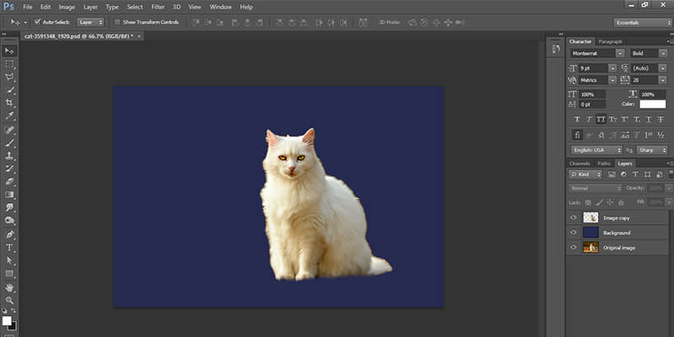Select the Magic Wand selection tool

pyautogui.click(x=9, y=90)
